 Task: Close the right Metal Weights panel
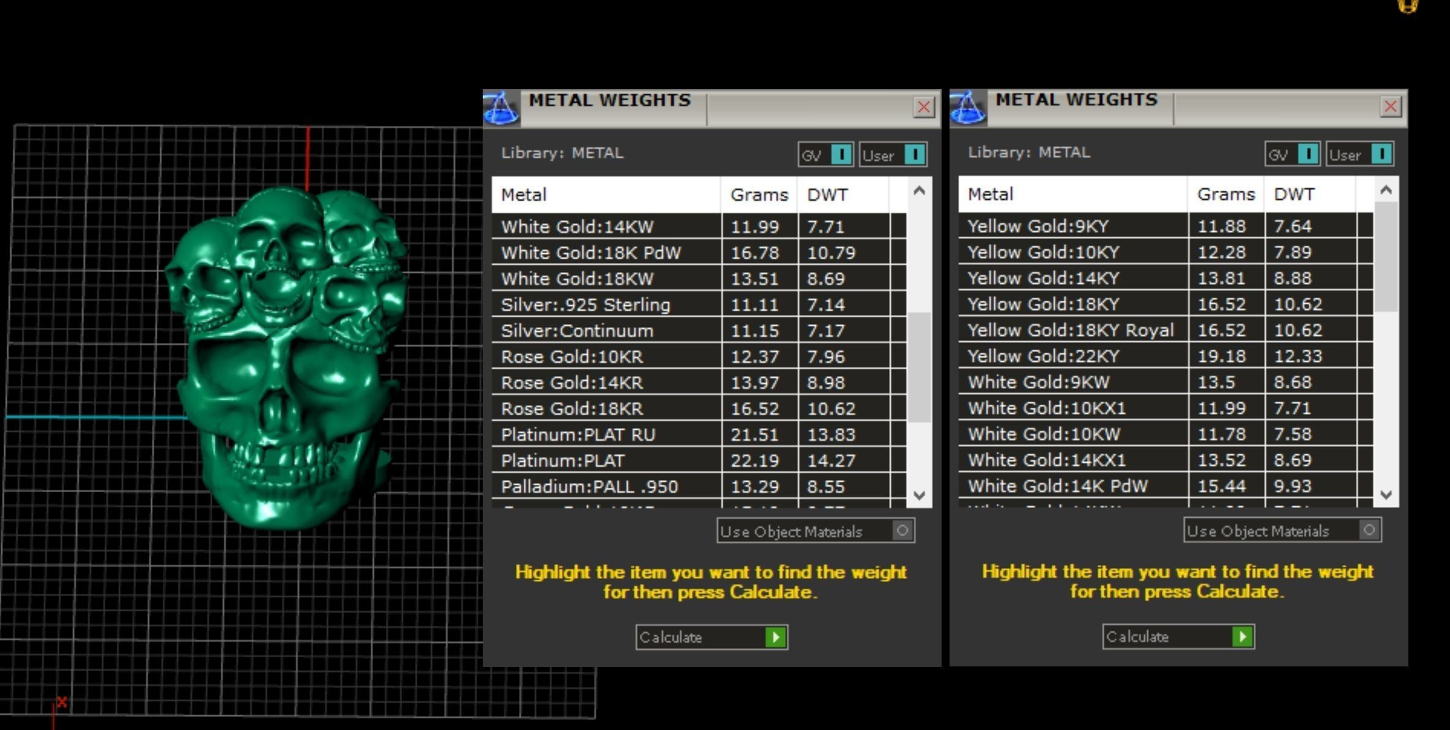point(1390,107)
